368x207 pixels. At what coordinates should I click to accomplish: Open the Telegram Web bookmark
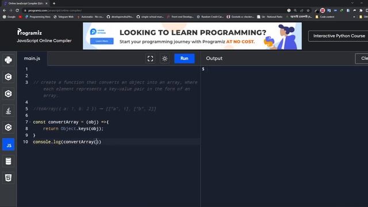(64, 17)
